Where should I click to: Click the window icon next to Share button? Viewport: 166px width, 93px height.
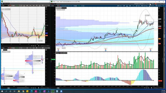[124, 6]
